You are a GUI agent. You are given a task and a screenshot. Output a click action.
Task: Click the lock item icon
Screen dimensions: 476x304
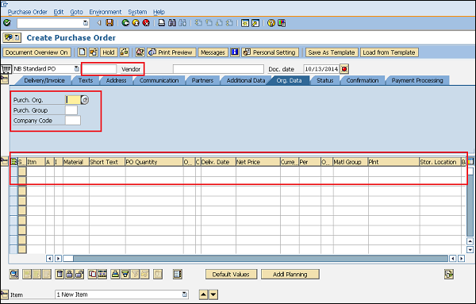(70, 275)
